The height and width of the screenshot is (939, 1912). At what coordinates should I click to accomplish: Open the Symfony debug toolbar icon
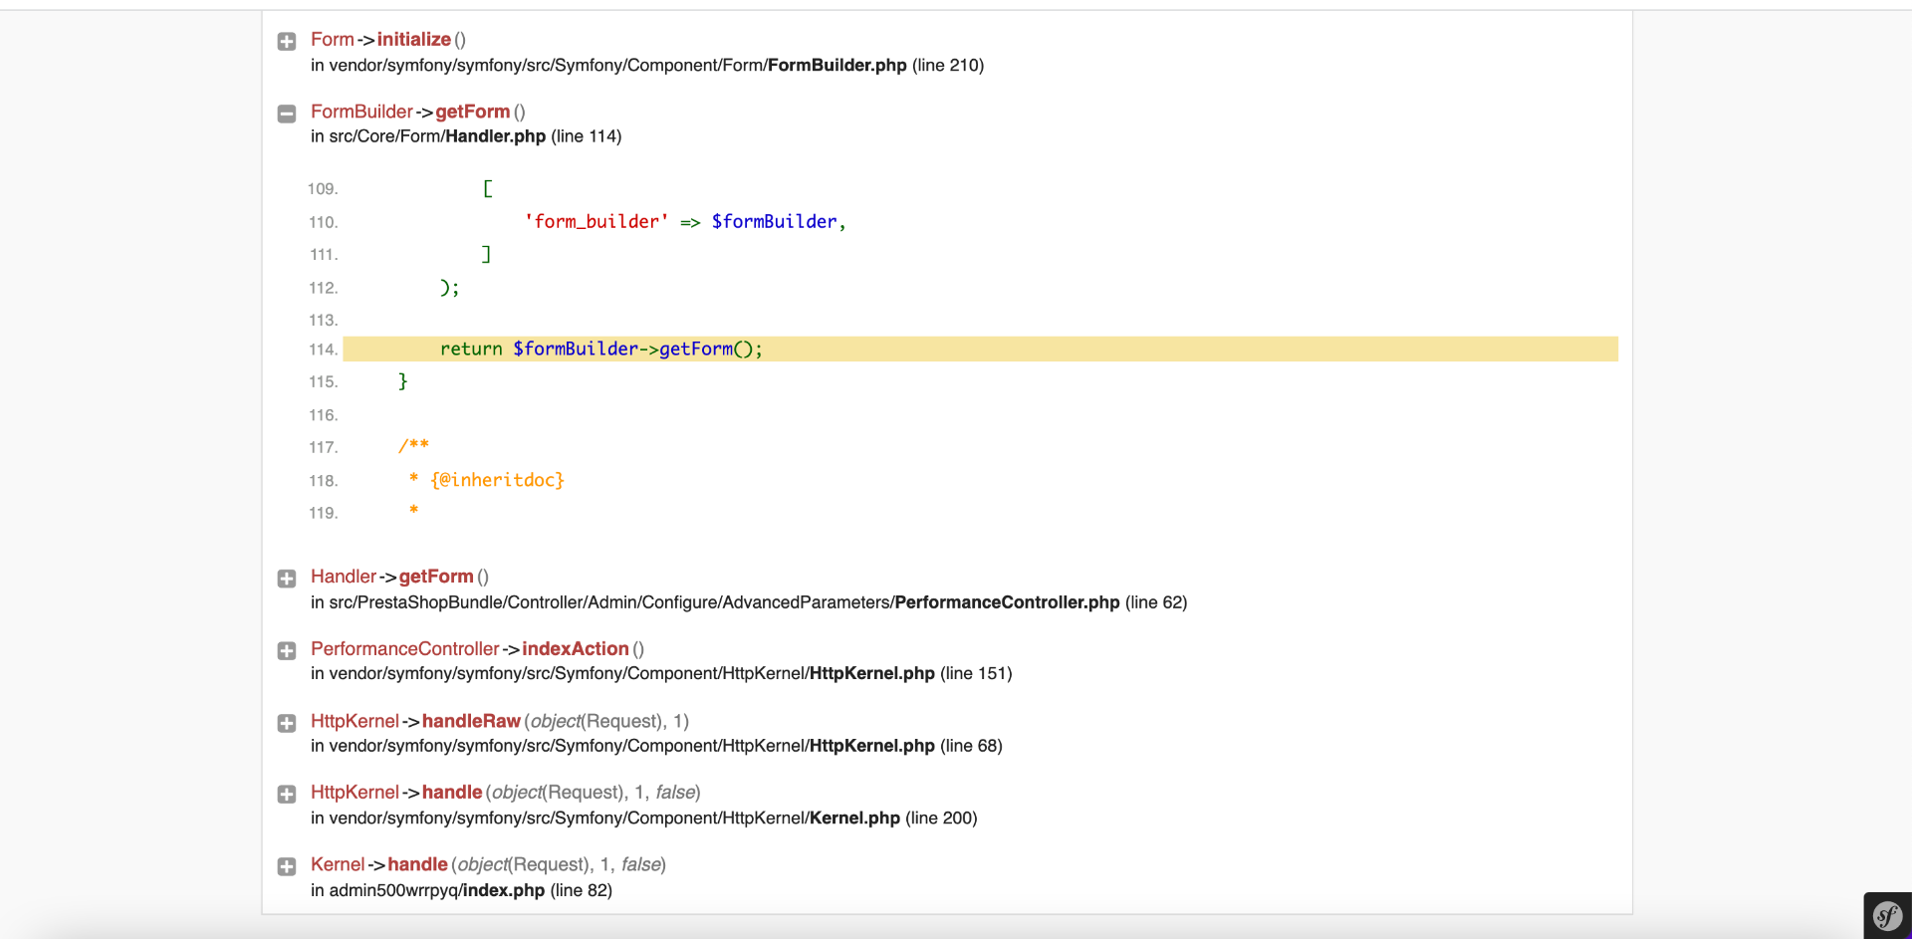1887,915
